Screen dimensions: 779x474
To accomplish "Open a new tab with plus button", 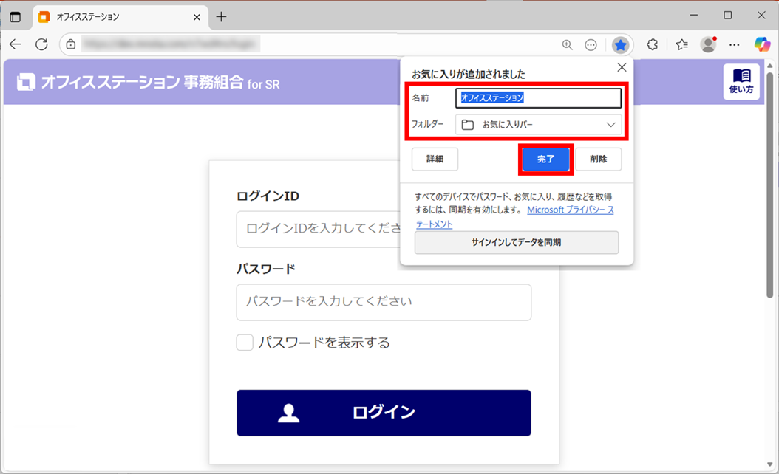I will pyautogui.click(x=221, y=17).
